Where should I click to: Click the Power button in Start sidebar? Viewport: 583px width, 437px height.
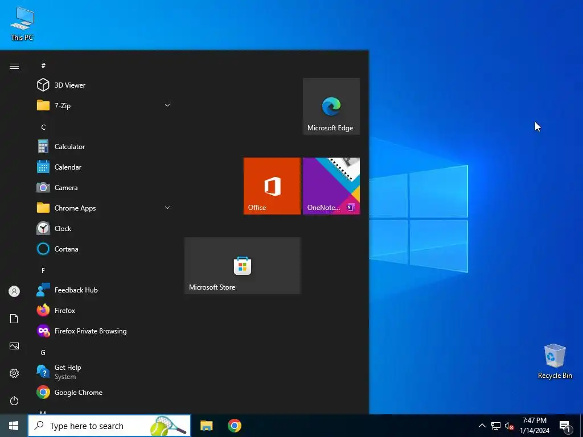coord(14,401)
